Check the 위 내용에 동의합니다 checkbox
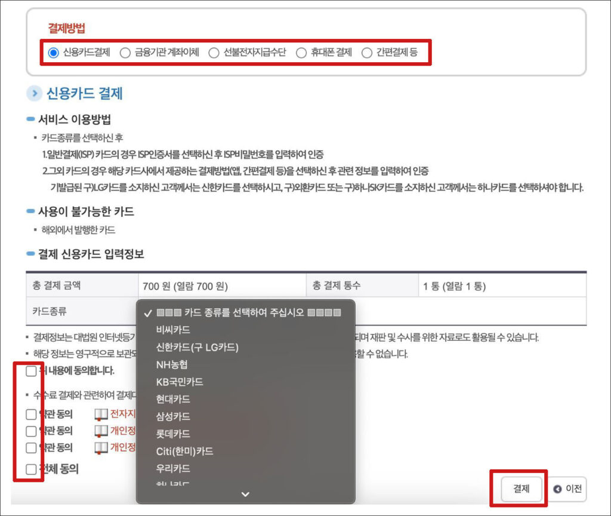 pos(31,371)
